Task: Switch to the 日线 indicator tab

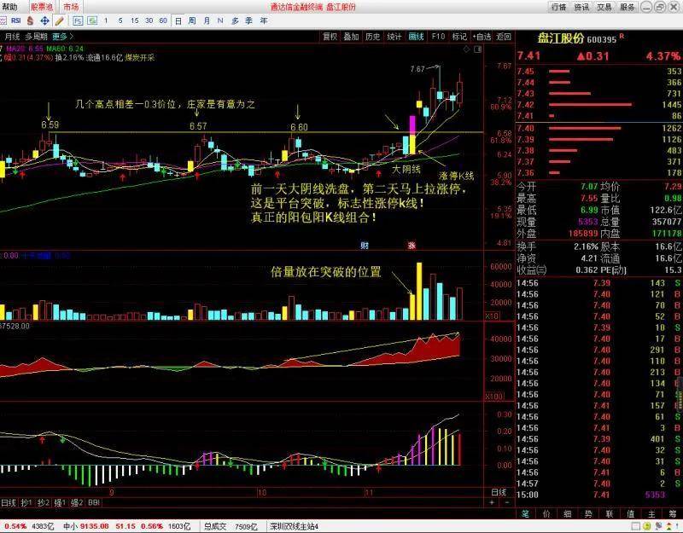Action: [9, 502]
